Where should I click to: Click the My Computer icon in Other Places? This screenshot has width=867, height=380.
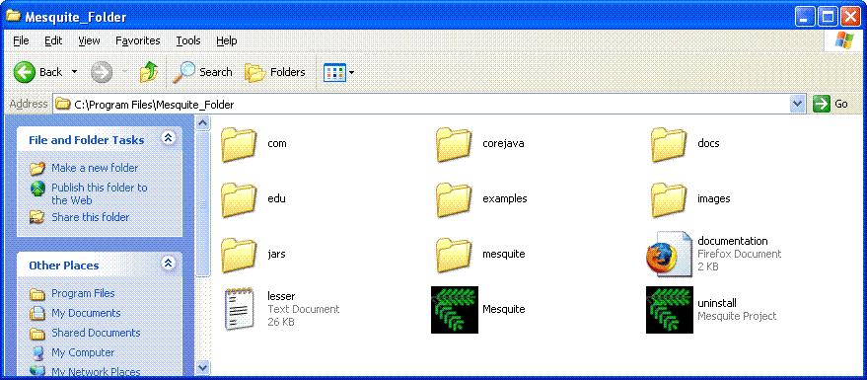point(37,352)
